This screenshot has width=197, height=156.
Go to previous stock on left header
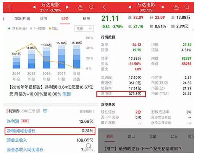pos(34,7)
